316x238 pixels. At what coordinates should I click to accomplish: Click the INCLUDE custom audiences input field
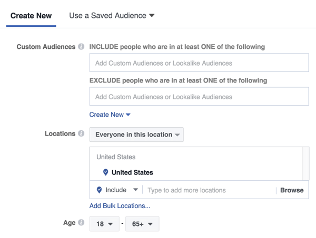(199, 63)
